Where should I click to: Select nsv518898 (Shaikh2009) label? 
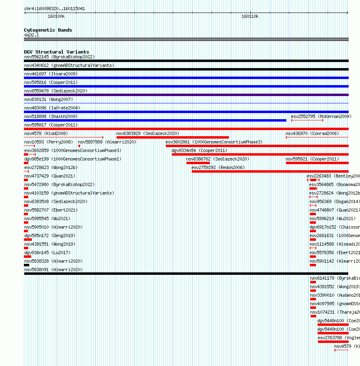click(x=51, y=116)
